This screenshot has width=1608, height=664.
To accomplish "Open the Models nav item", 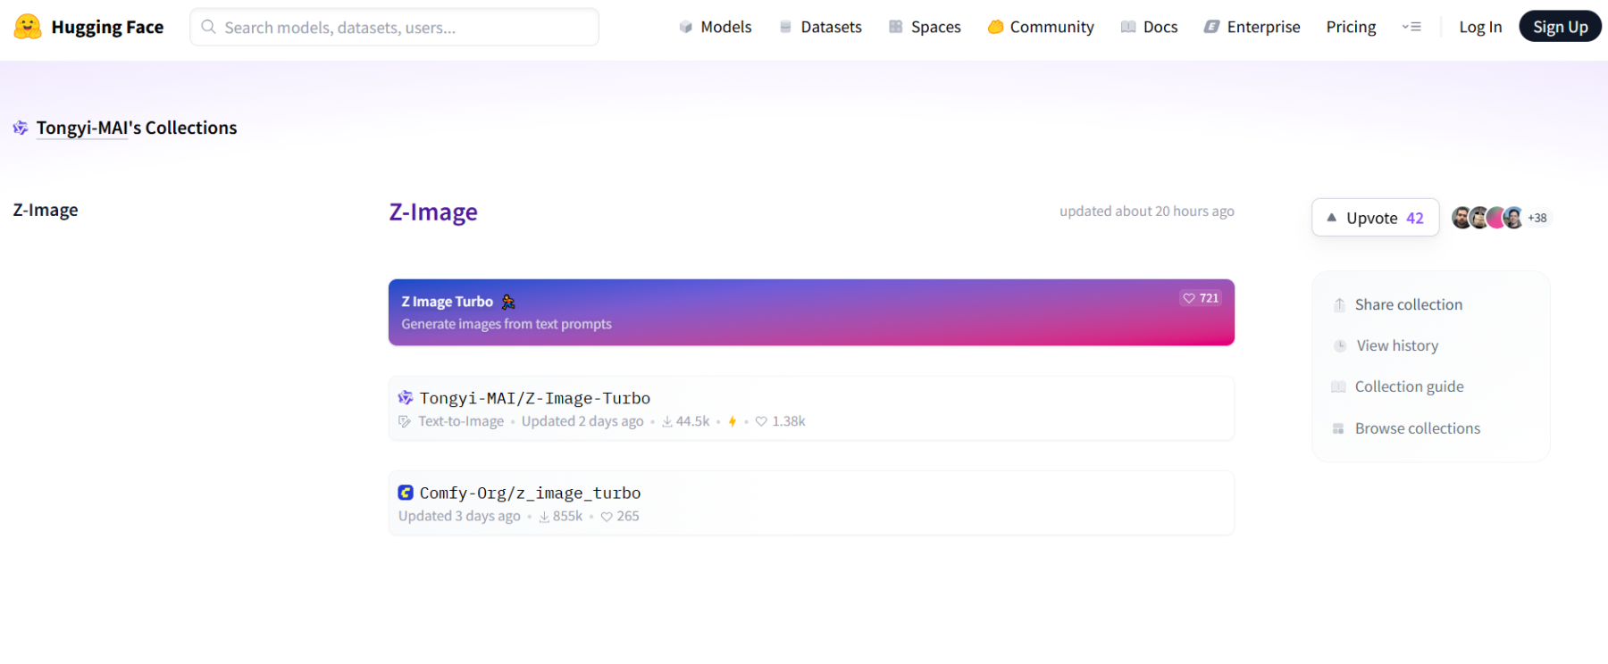I will coord(716,27).
